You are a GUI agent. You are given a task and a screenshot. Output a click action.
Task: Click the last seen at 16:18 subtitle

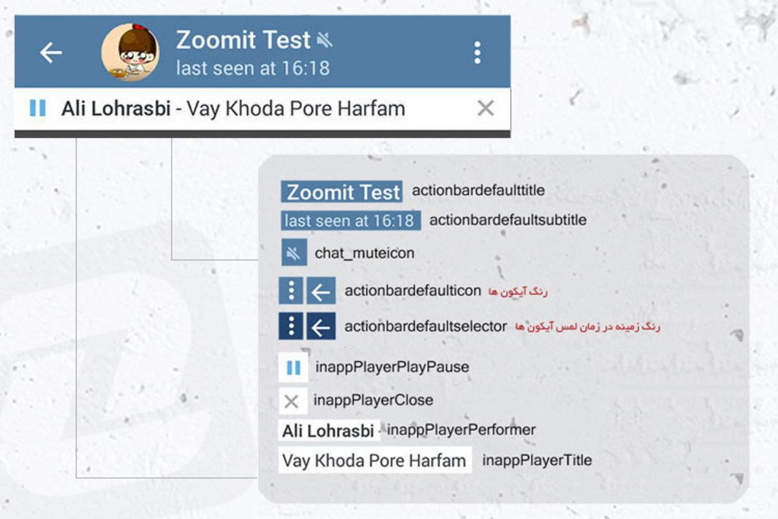[252, 67]
